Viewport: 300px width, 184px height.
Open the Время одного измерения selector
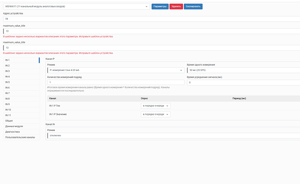click(x=243, y=70)
